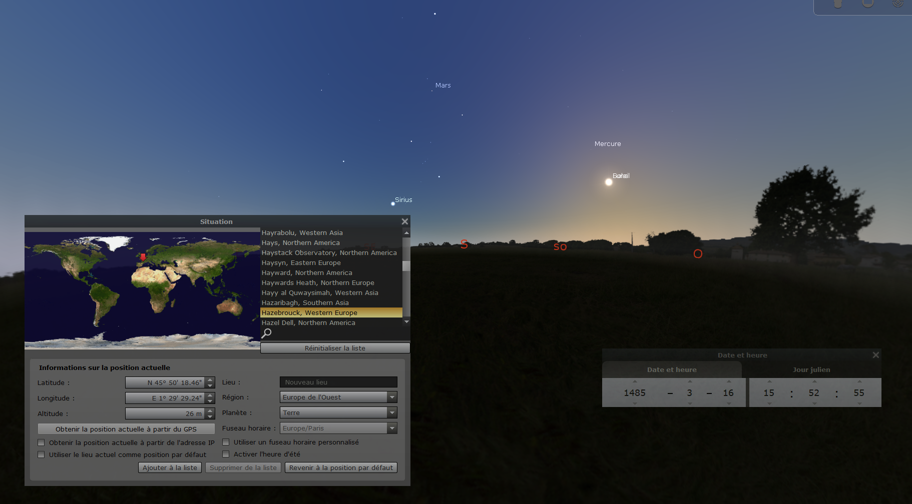Image resolution: width=912 pixels, height=504 pixels.
Task: Decrement the Altitude spinbox value
Action: pyautogui.click(x=210, y=416)
